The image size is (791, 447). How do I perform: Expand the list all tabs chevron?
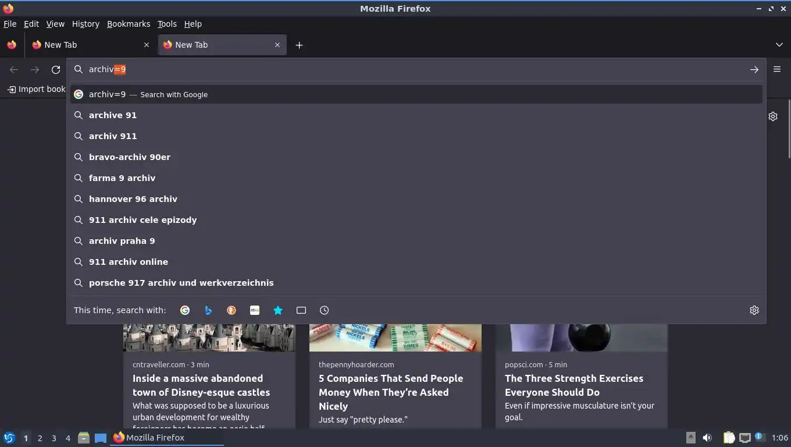(x=779, y=45)
